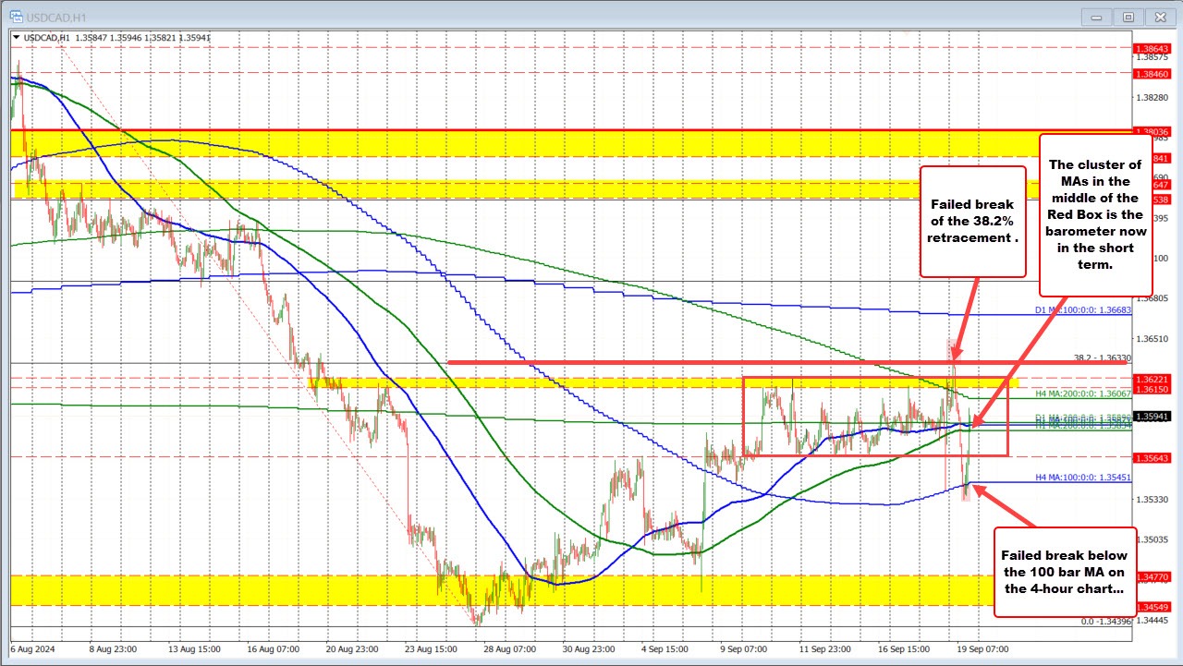Screen dimensions: 1183x666
Task: Select the thick red resistance line at 1.38036
Action: tap(555, 127)
